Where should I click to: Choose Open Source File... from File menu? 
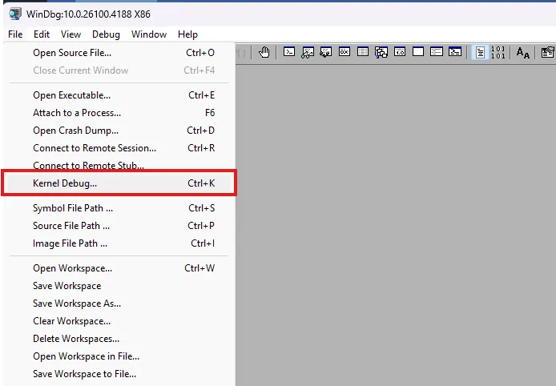coord(119,53)
